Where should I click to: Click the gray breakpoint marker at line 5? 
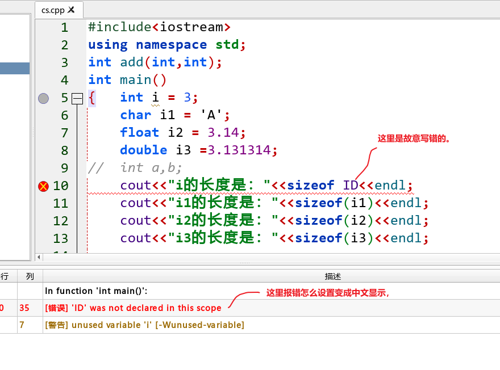pos(43,98)
